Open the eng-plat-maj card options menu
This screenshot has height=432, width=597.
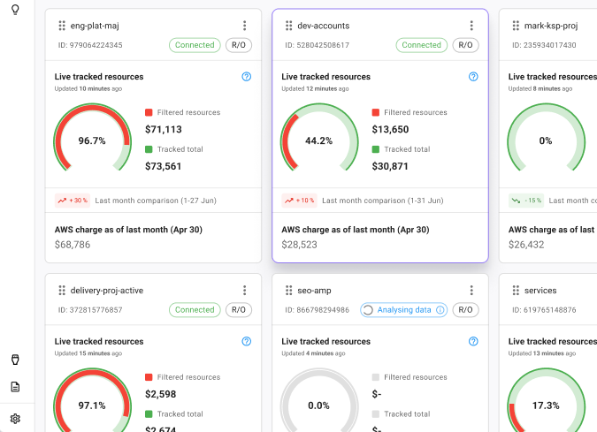[x=244, y=26]
